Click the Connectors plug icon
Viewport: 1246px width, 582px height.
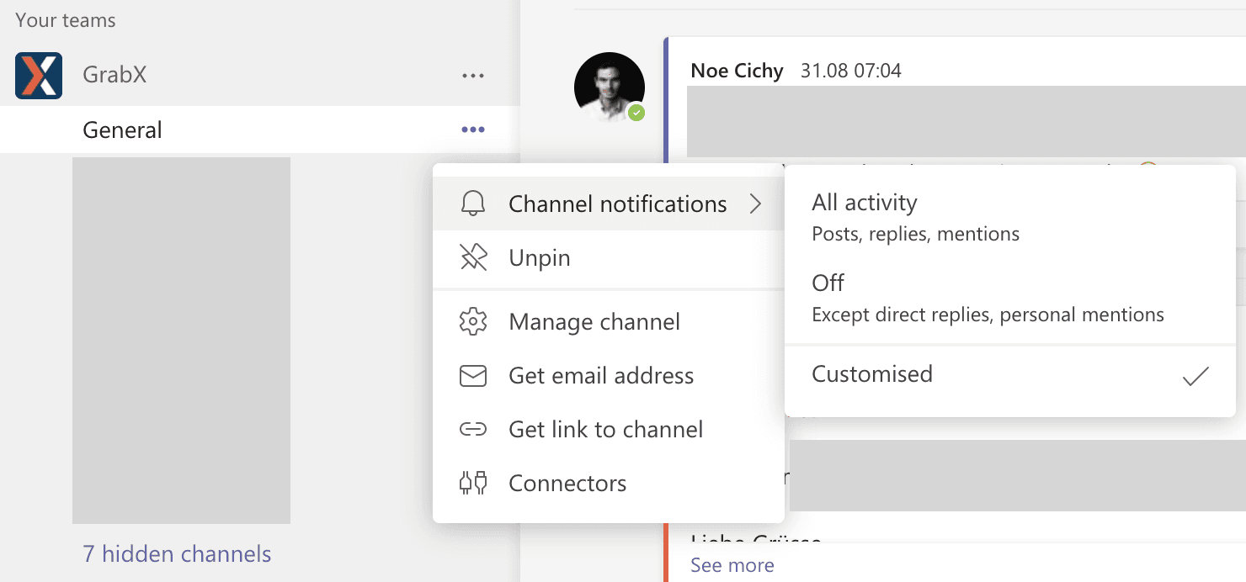tap(473, 483)
